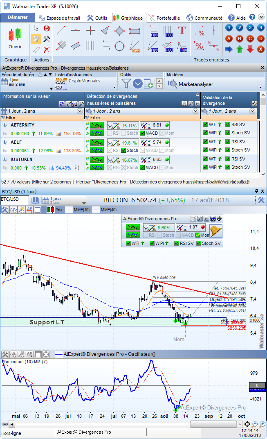The width and height of the screenshot is (267, 439).
Task: Toggle WTI checkbox in chart overlay panel
Action: 128,243
